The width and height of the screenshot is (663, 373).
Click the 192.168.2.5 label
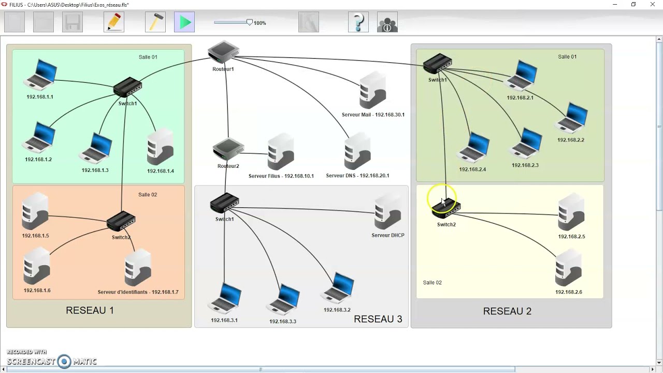tap(571, 236)
